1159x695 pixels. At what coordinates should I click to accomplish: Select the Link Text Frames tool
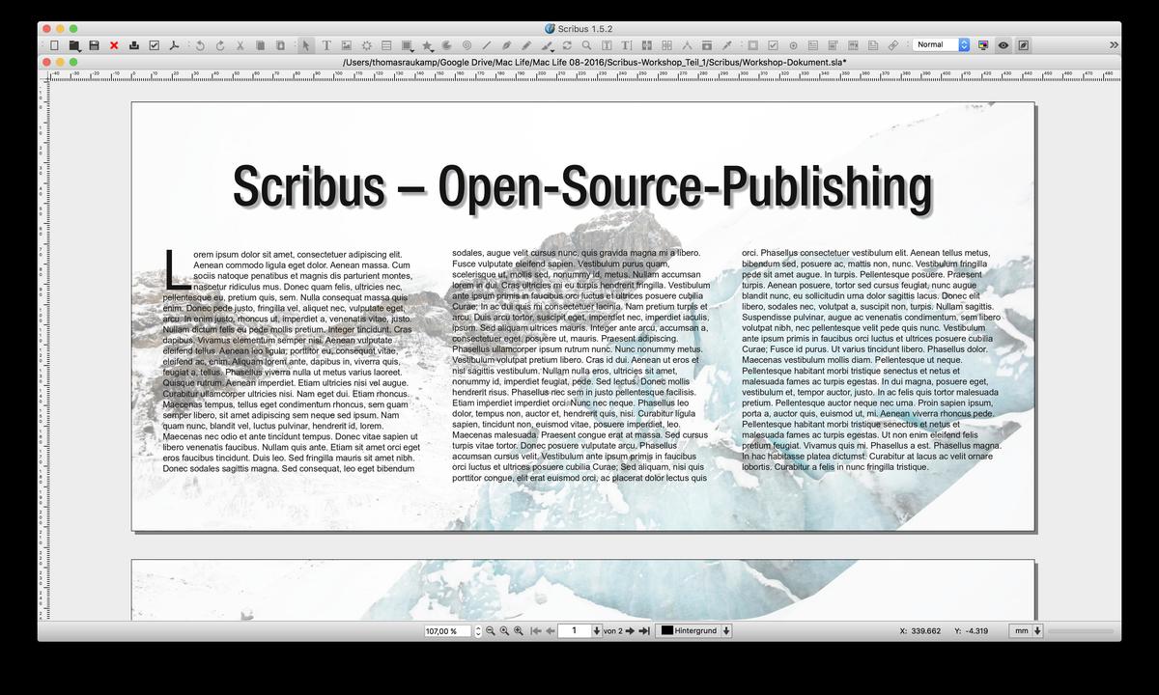[647, 45]
